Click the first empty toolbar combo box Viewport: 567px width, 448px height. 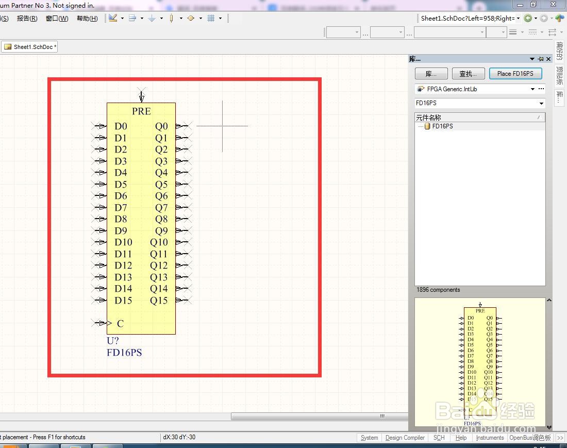[x=343, y=32]
